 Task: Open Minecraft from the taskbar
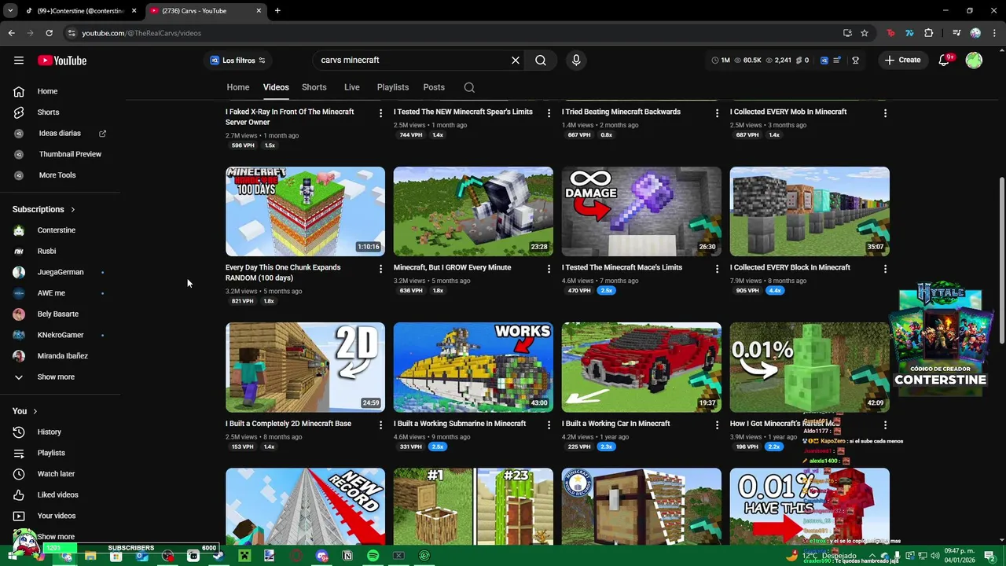click(244, 557)
